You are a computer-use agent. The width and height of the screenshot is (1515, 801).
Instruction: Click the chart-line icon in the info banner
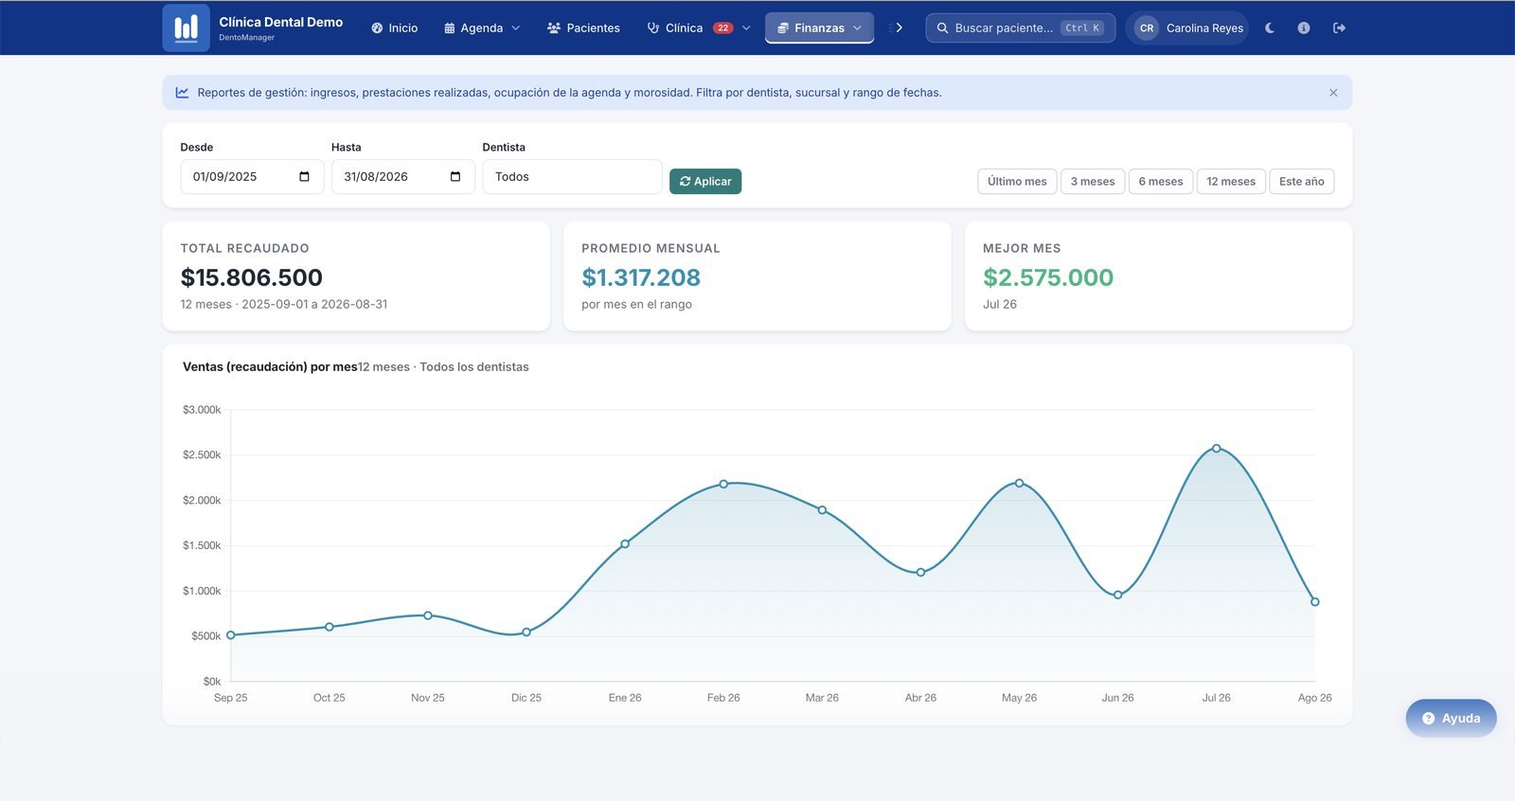pos(182,93)
